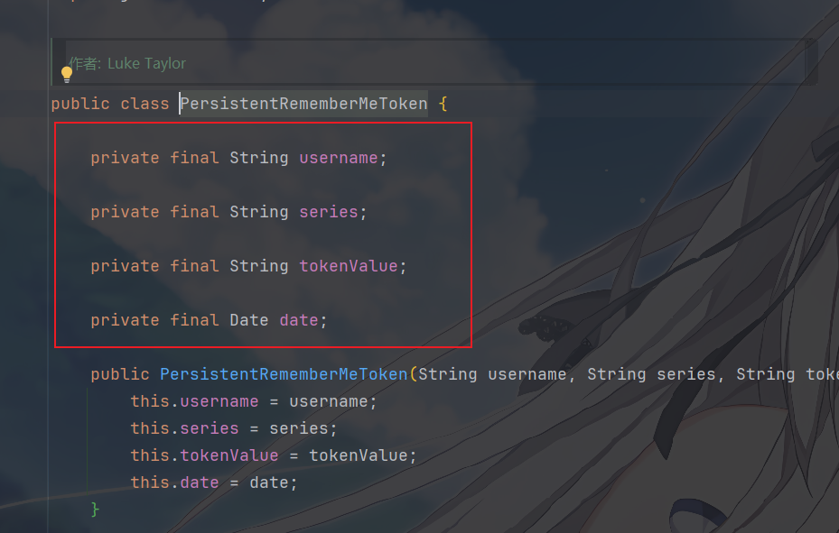Click the 'public' keyword of the constructor
This screenshot has width=839, height=533.
coord(120,374)
